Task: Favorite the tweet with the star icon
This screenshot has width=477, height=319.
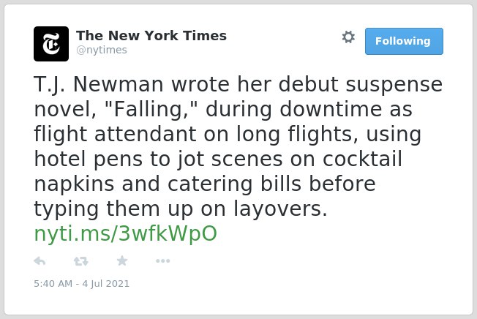Action: (122, 260)
